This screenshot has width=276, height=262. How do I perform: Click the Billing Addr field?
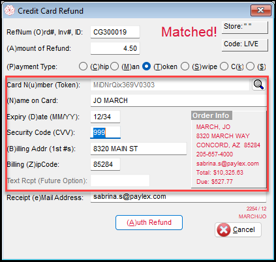(138, 149)
